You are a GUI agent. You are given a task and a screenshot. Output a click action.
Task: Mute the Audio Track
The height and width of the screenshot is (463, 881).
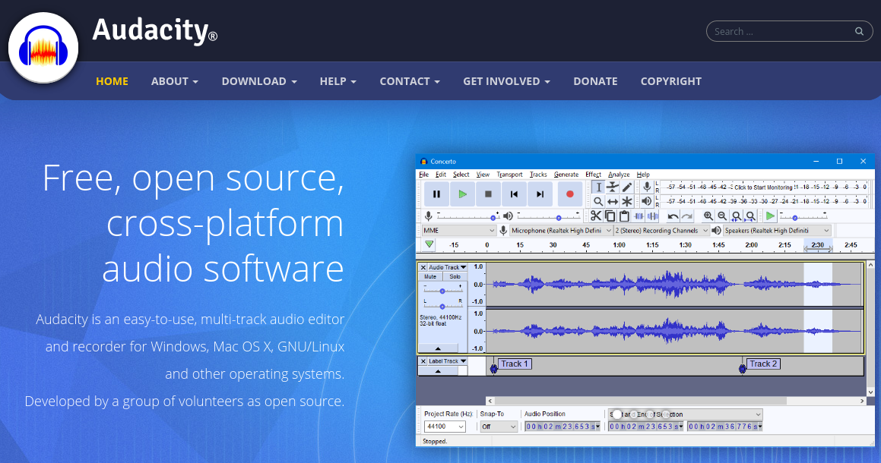[x=430, y=277]
